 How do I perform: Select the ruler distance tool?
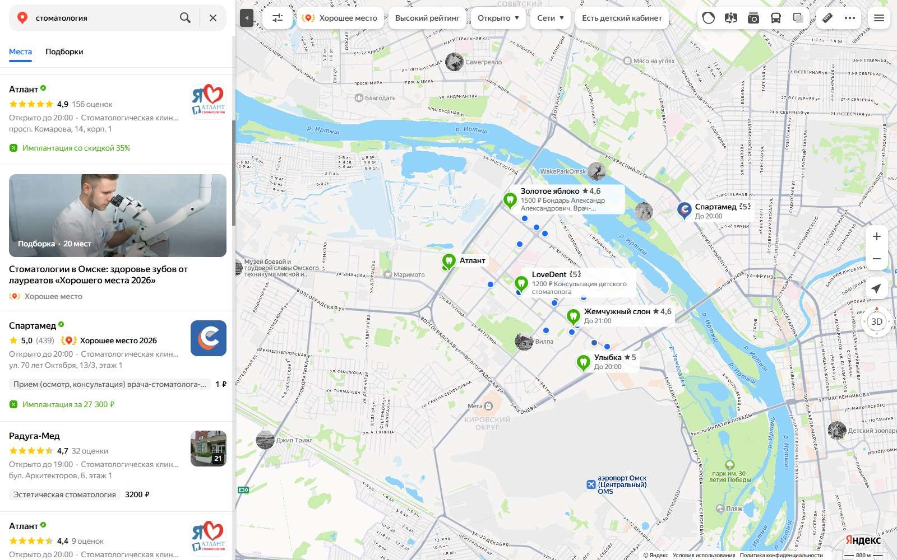[827, 18]
